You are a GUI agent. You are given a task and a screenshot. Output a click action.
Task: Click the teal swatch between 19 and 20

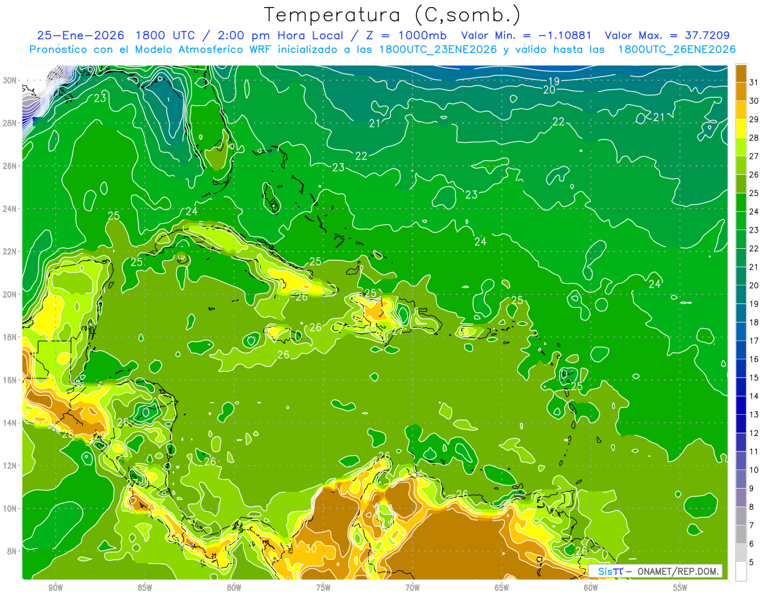741,294
